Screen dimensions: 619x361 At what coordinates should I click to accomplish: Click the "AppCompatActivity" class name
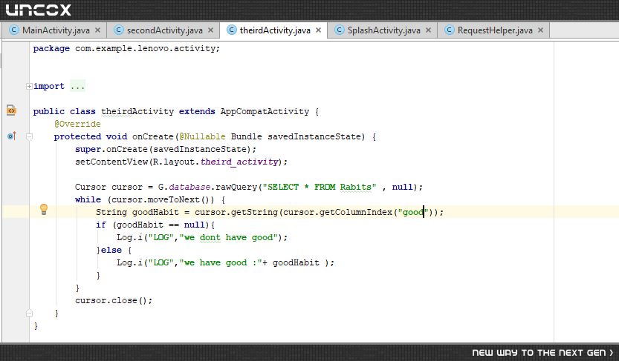click(x=265, y=111)
